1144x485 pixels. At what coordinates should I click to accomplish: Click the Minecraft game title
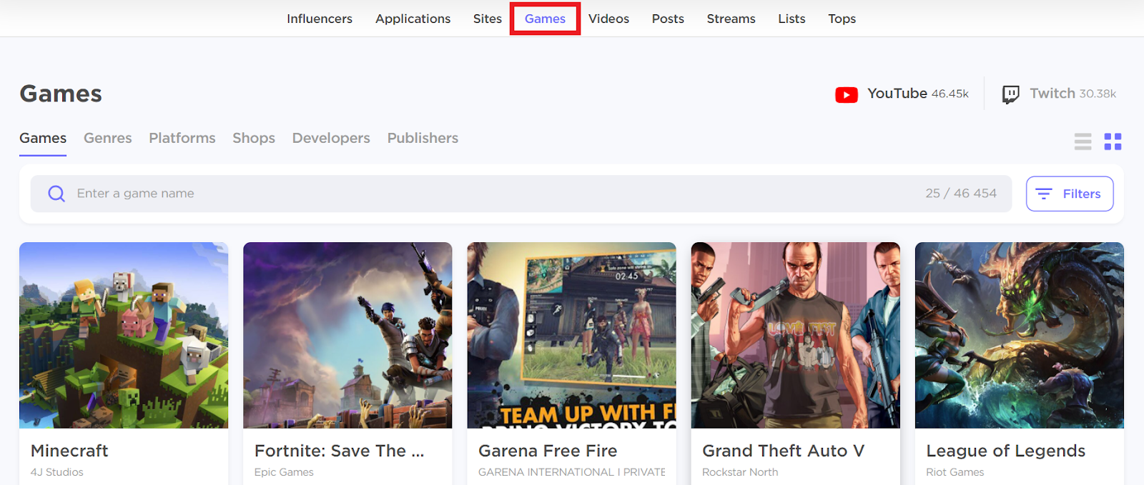(69, 451)
